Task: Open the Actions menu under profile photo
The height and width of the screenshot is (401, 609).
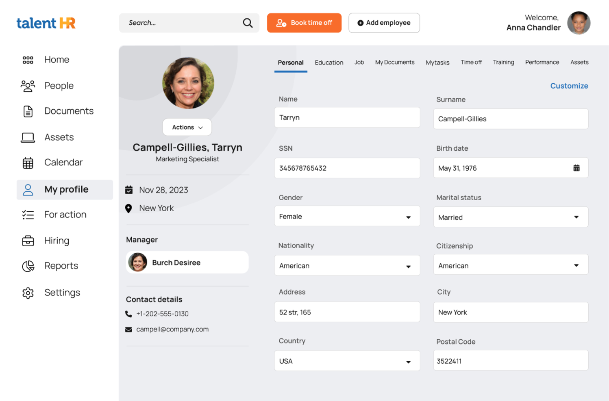Action: pyautogui.click(x=187, y=127)
